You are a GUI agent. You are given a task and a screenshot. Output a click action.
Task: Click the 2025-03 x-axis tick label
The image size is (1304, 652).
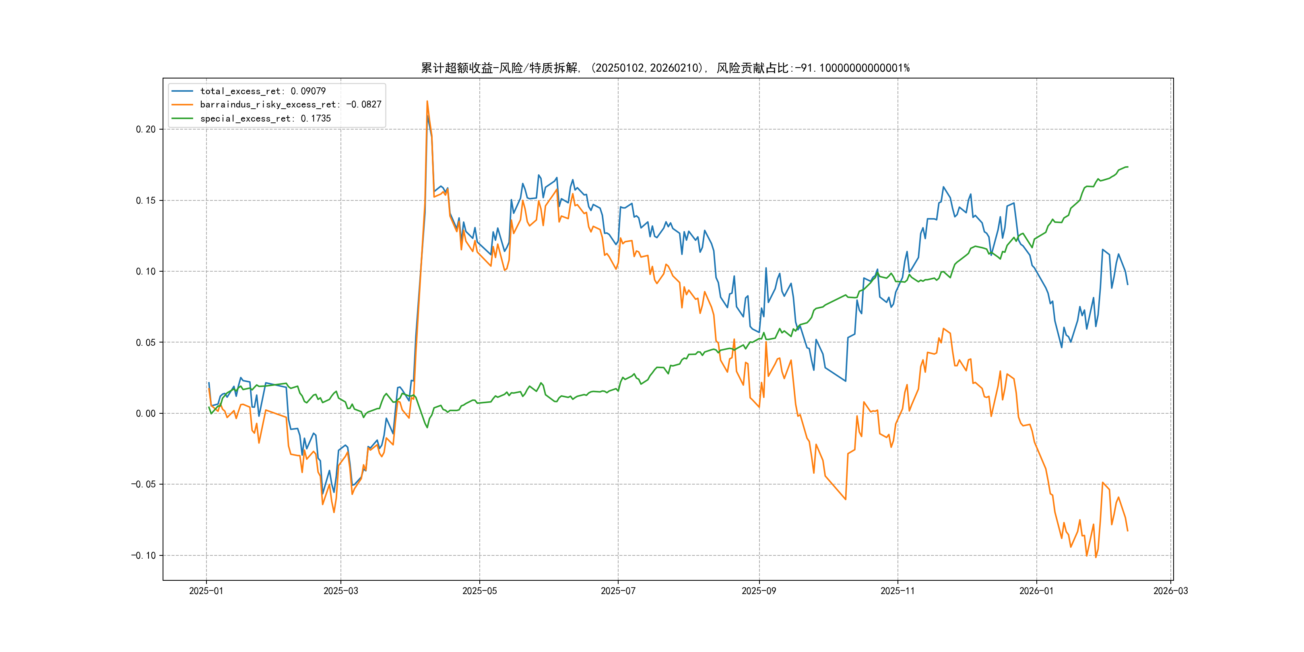pos(340,591)
